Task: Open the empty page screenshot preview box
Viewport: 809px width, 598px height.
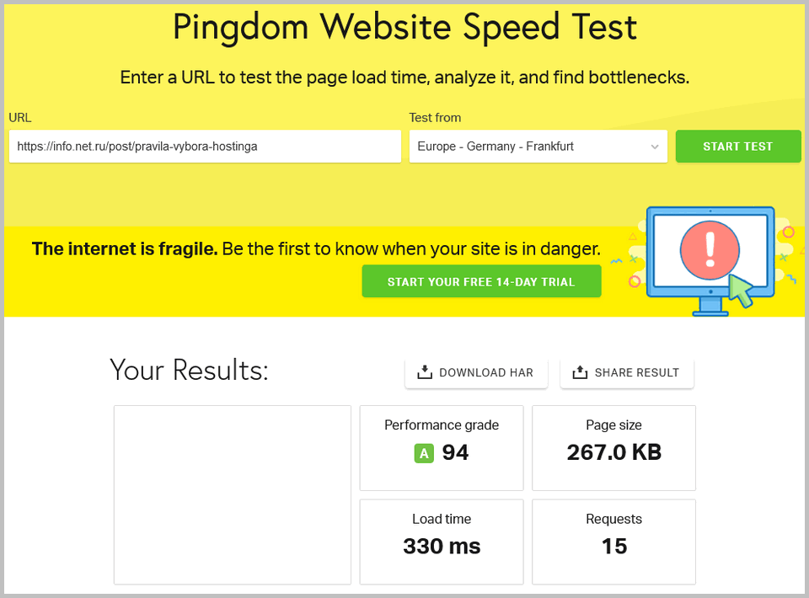Action: [x=233, y=494]
